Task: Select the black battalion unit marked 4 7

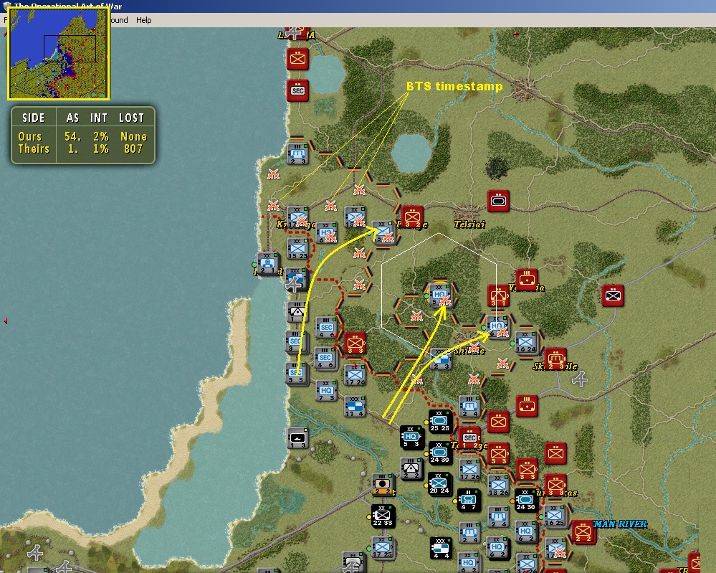Action: (x=469, y=501)
